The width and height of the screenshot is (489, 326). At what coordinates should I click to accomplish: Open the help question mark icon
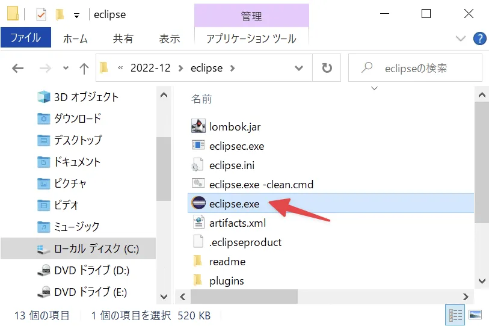coord(479,38)
